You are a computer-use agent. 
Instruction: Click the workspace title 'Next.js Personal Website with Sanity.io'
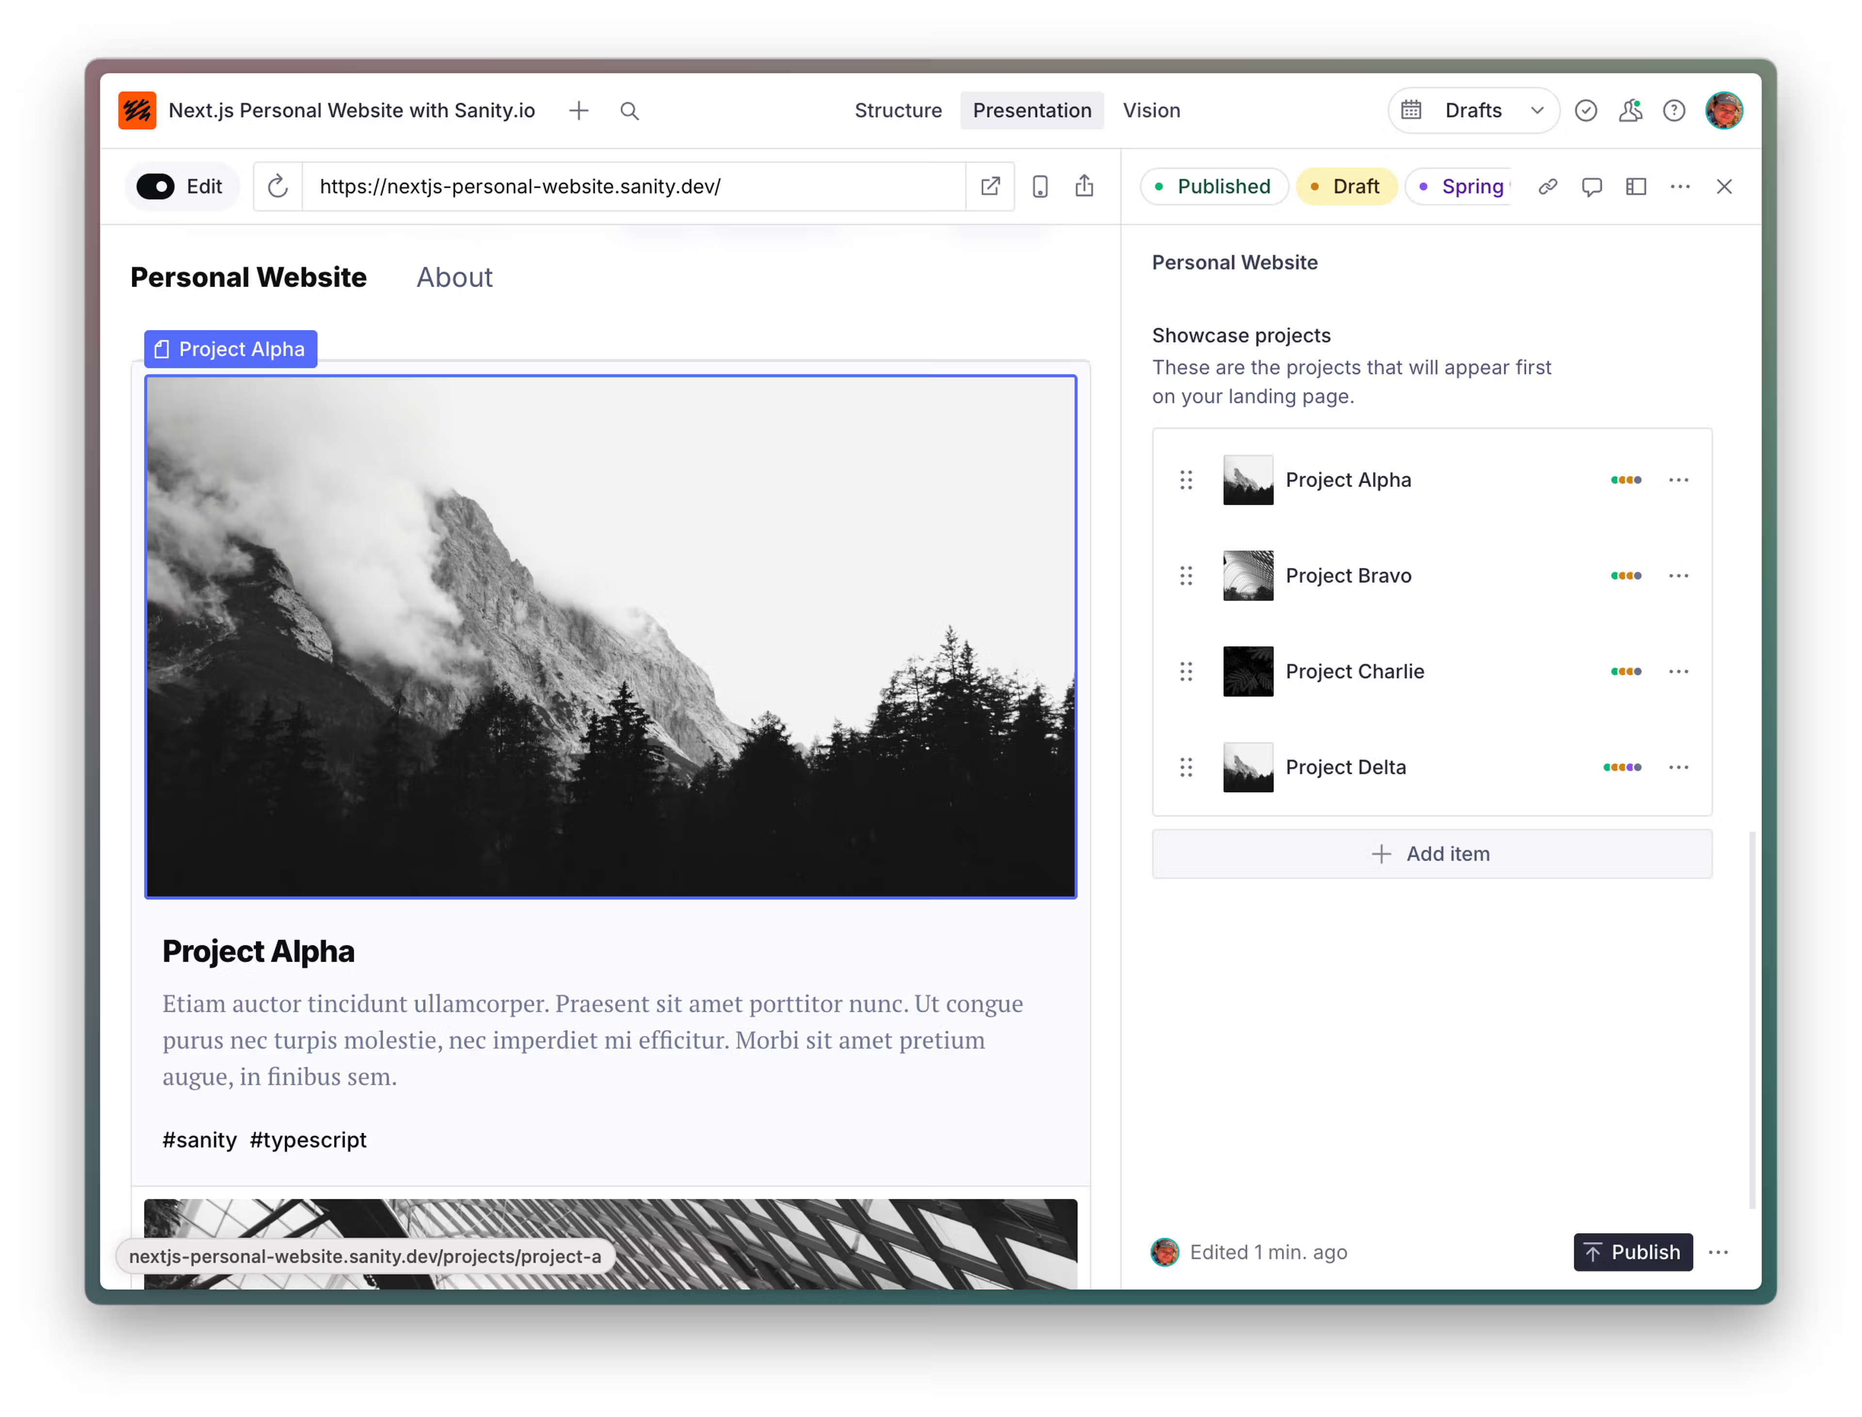[352, 111]
